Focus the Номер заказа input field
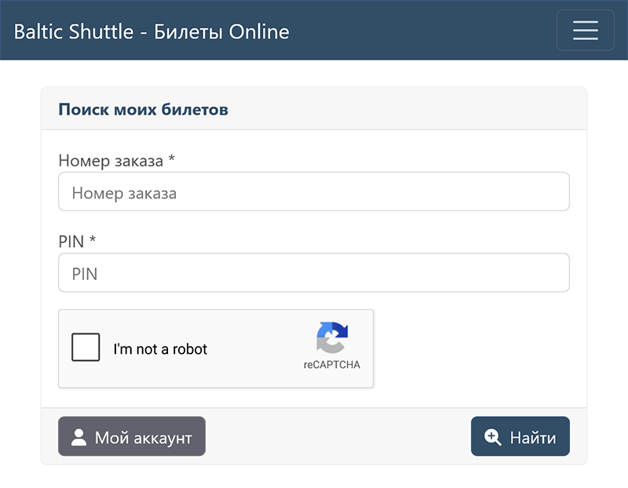The width and height of the screenshot is (628, 488). pyautogui.click(x=314, y=191)
